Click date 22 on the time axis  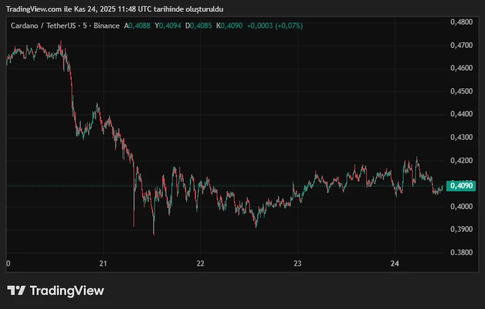(x=200, y=264)
